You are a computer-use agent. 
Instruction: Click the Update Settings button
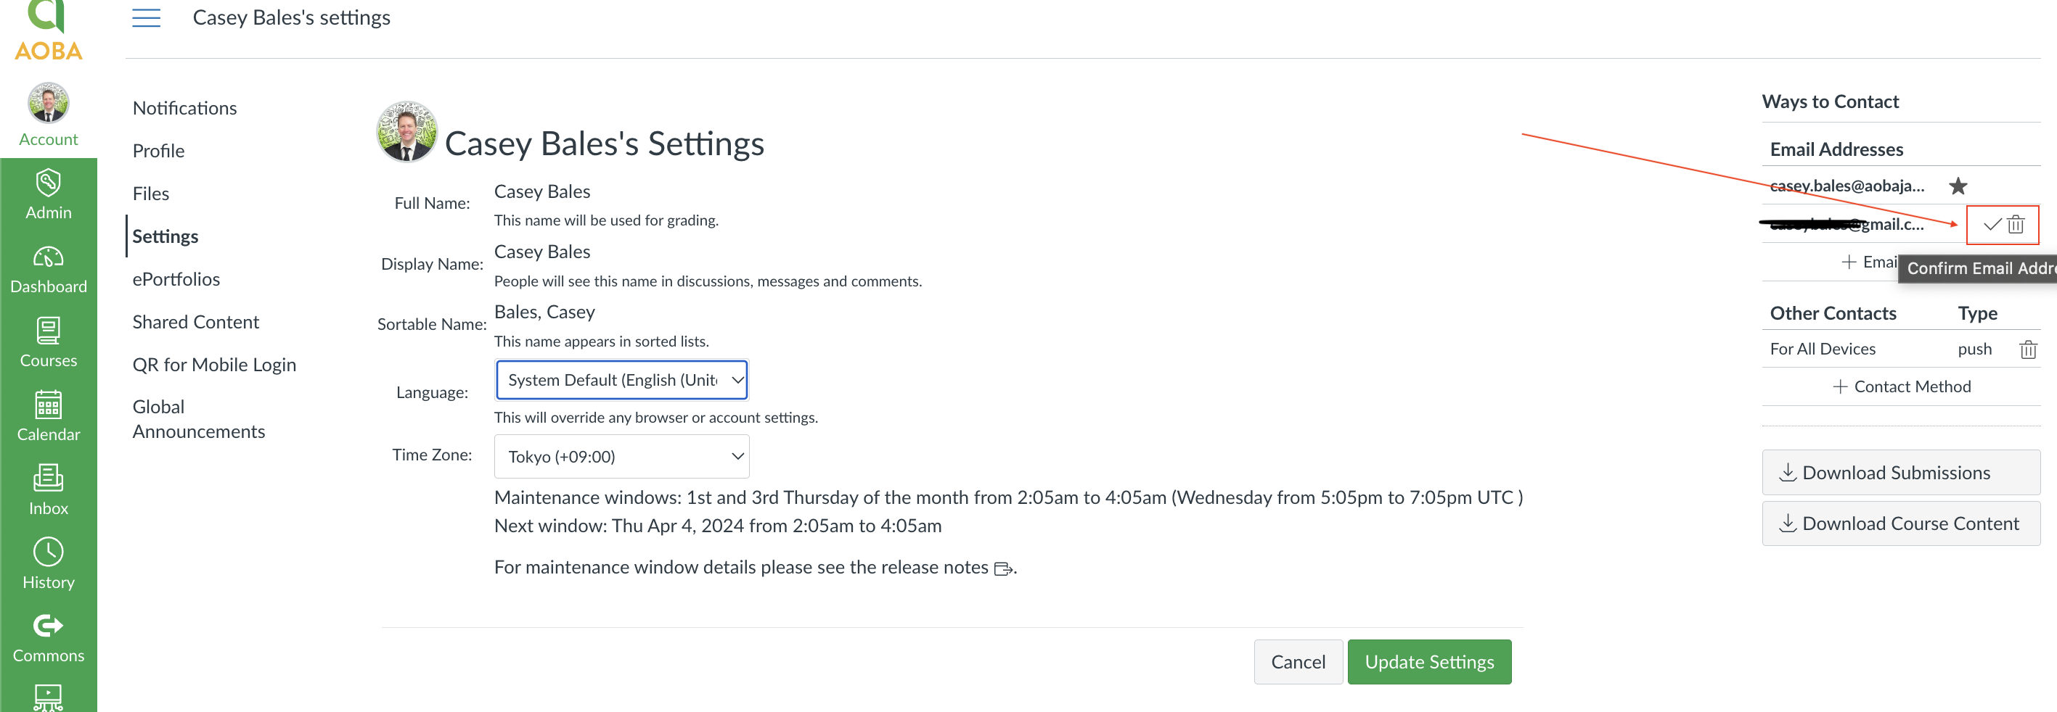[1428, 662]
